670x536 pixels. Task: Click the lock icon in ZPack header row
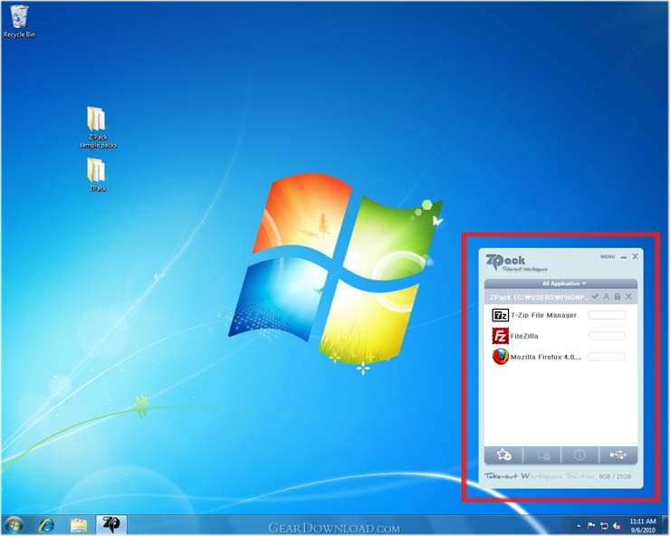pyautogui.click(x=617, y=296)
